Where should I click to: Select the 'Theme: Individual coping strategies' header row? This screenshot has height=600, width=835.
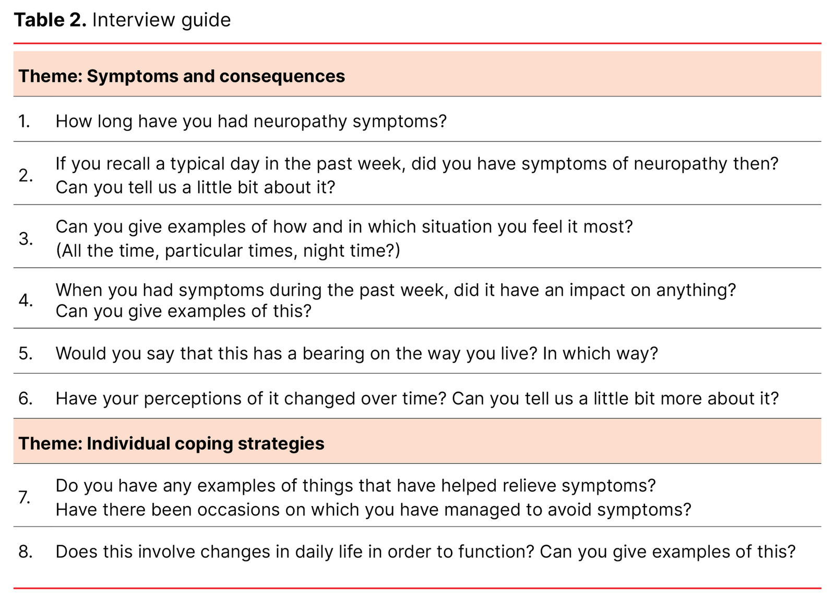coord(171,443)
